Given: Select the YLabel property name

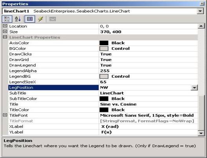Looking at the screenshot, I should click(16, 132).
